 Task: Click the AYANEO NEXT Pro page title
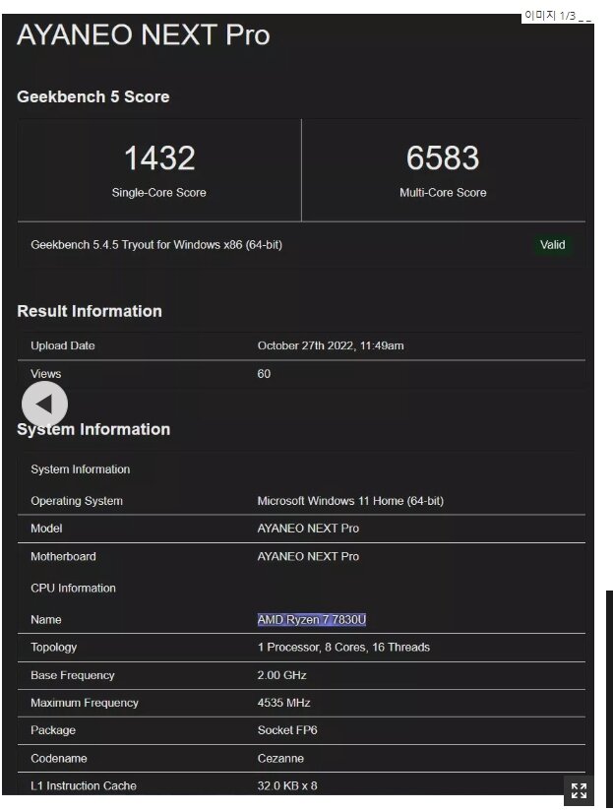point(143,35)
